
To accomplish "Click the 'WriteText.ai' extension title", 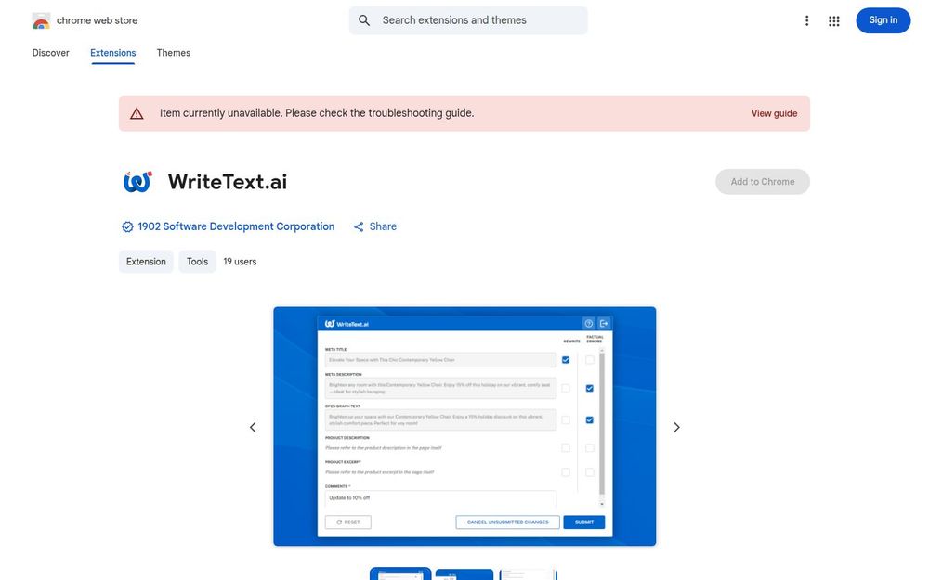I will tap(228, 182).
